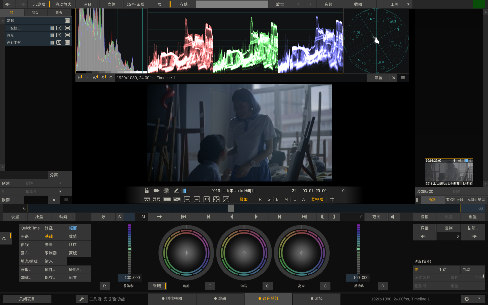Click the filmstrip icon left of viewer controls
The width and height of the screenshot is (488, 305).
point(147,199)
